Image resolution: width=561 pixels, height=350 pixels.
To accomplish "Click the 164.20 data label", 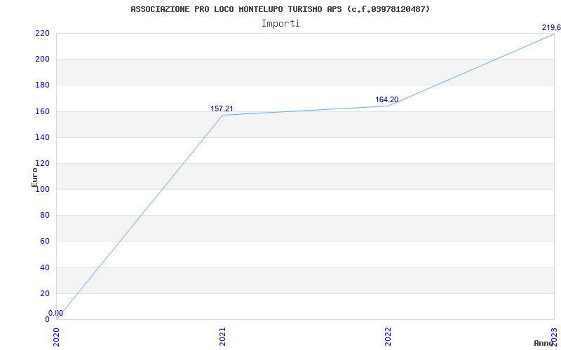I will point(387,99).
